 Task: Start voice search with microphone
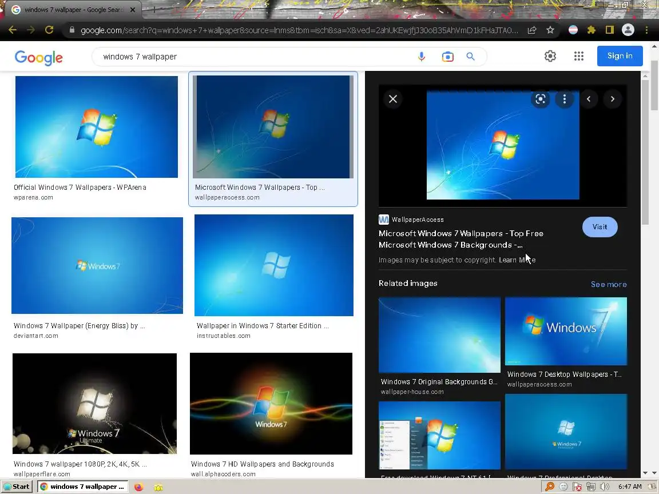pyautogui.click(x=422, y=56)
